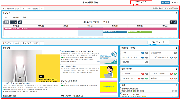Jump to today with the 今日 button

pyautogui.click(x=6, y=22)
